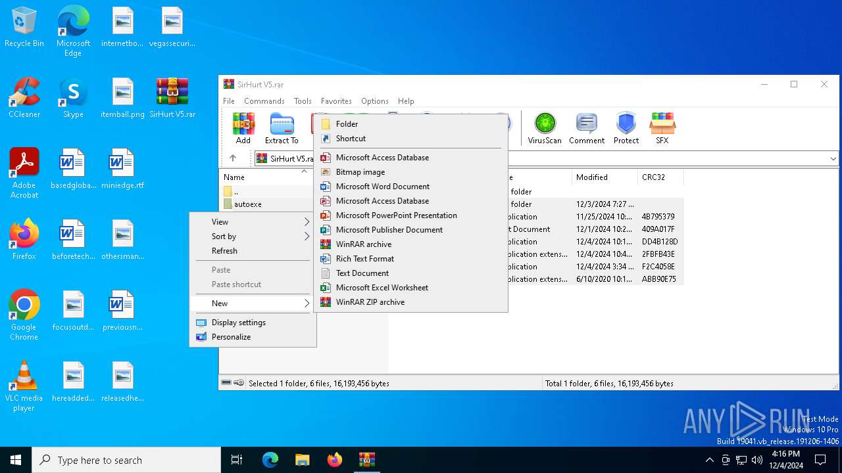Open the WinRAR address bar dropdown
The width and height of the screenshot is (842, 473).
pyautogui.click(x=833, y=158)
